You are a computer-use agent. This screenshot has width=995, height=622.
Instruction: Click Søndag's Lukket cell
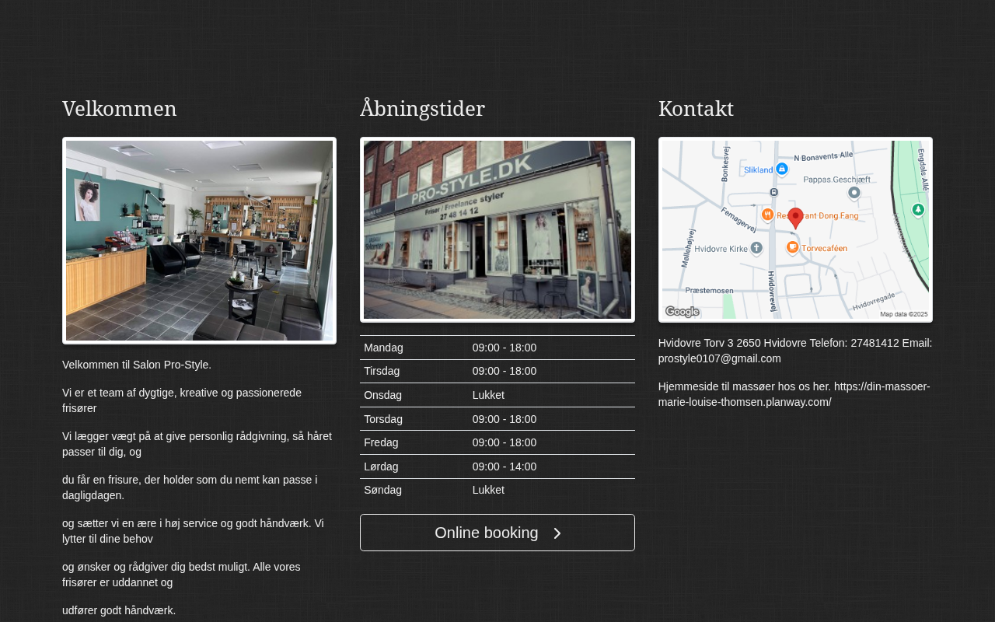pyautogui.click(x=488, y=490)
